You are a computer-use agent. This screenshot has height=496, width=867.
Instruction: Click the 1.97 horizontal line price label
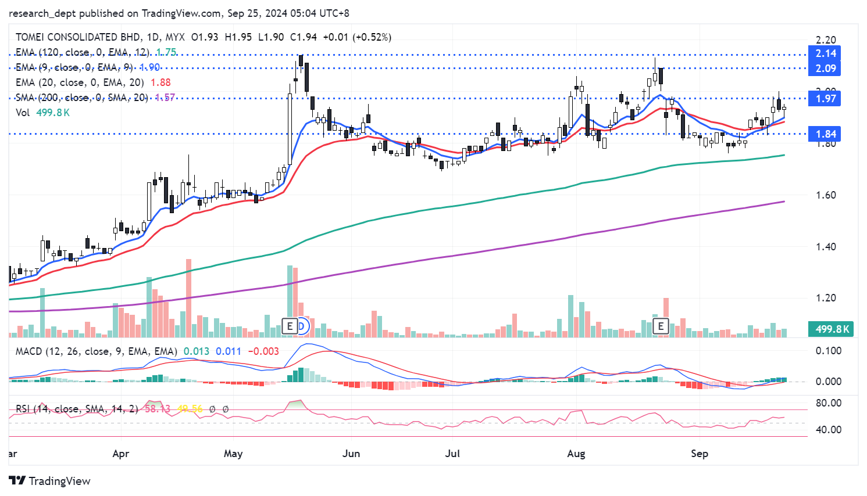point(825,99)
